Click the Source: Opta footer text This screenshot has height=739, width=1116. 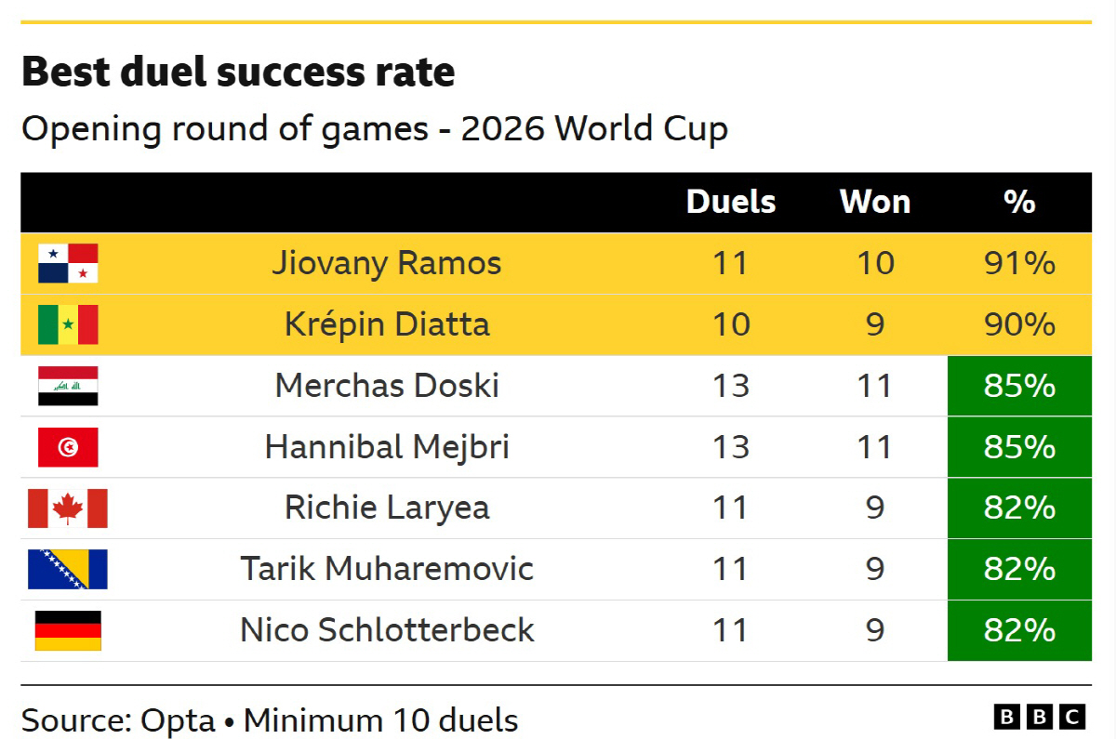(118, 719)
